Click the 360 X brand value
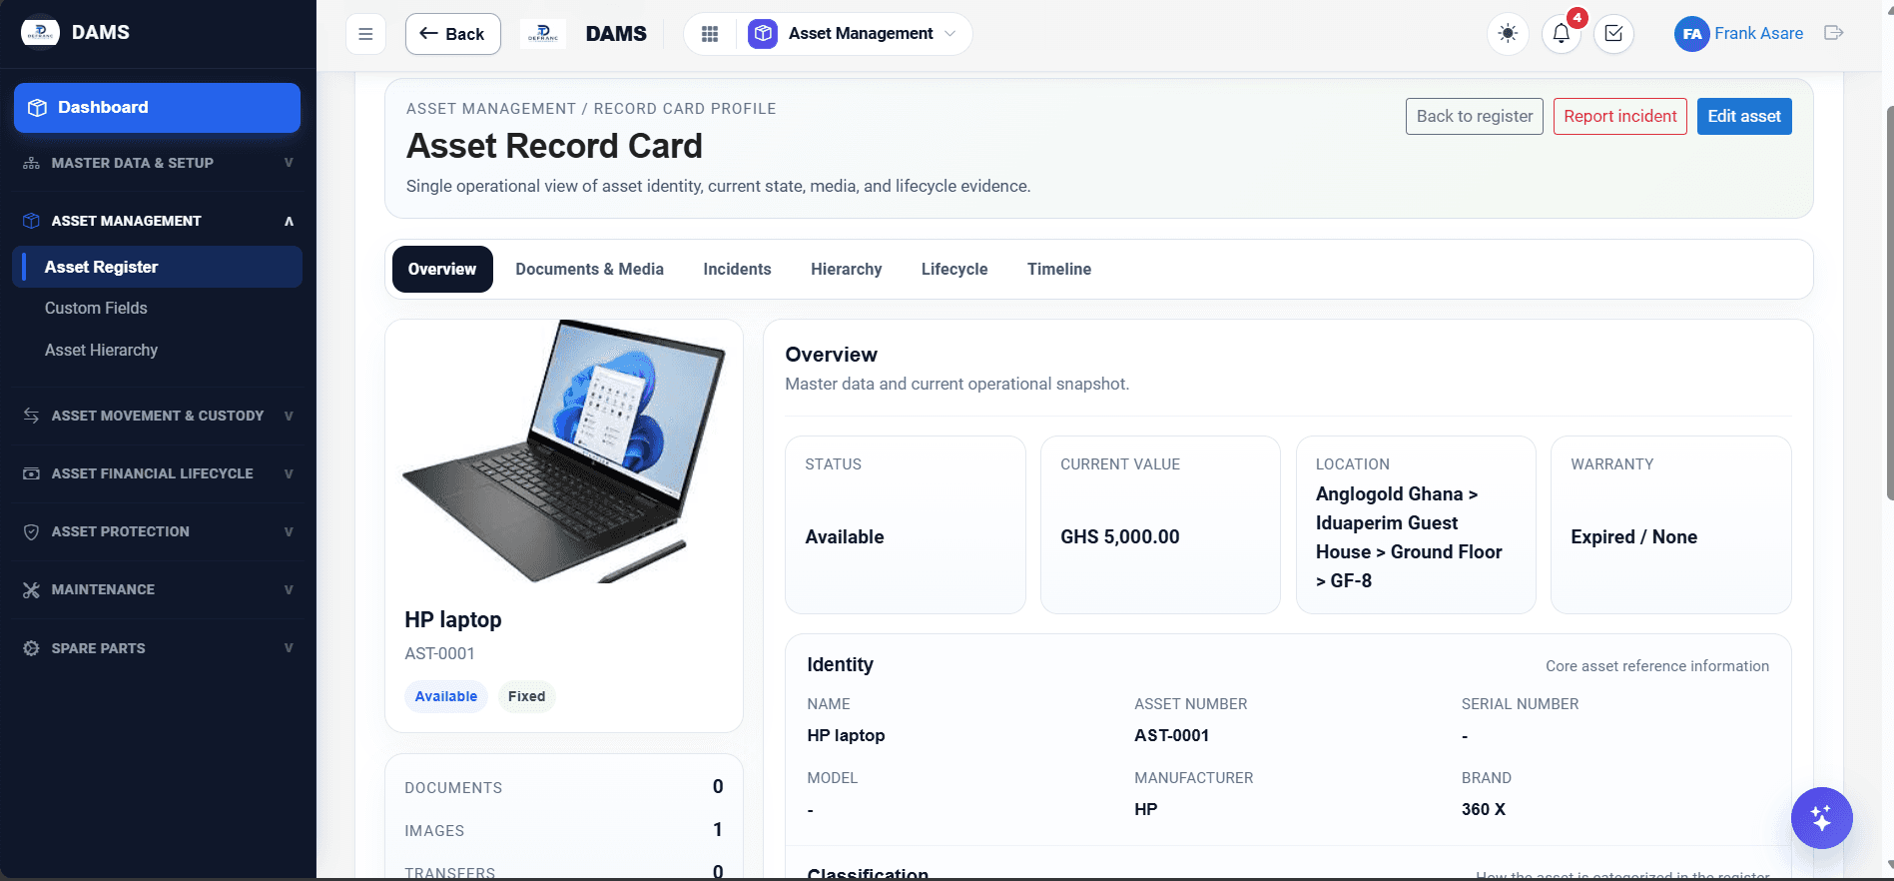Viewport: 1894px width, 881px height. 1483,809
